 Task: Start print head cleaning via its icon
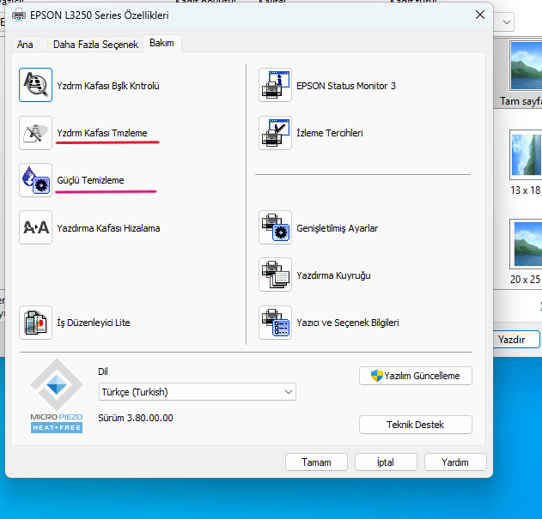(x=35, y=133)
